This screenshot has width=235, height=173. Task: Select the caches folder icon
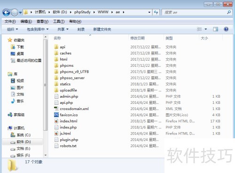pos(56,53)
